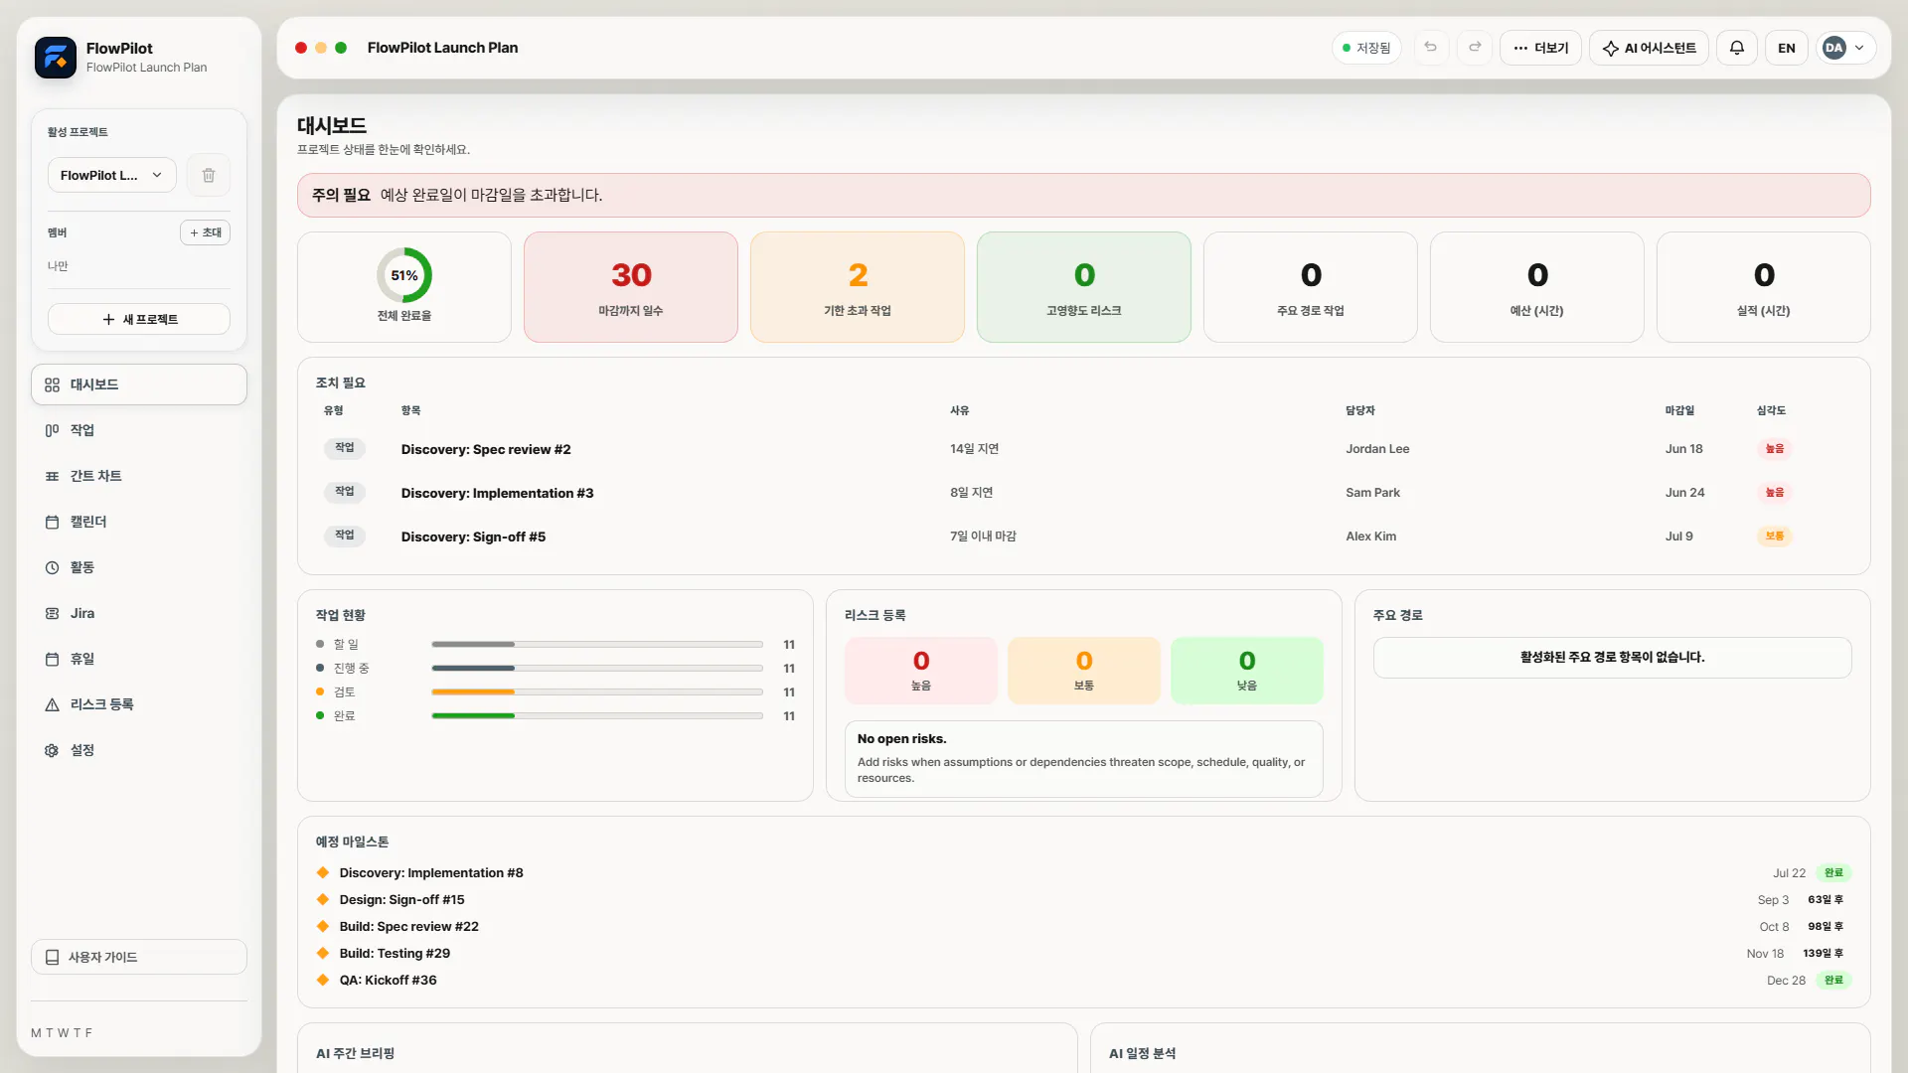
Task: Open notifications bell
Action: pos(1737,48)
